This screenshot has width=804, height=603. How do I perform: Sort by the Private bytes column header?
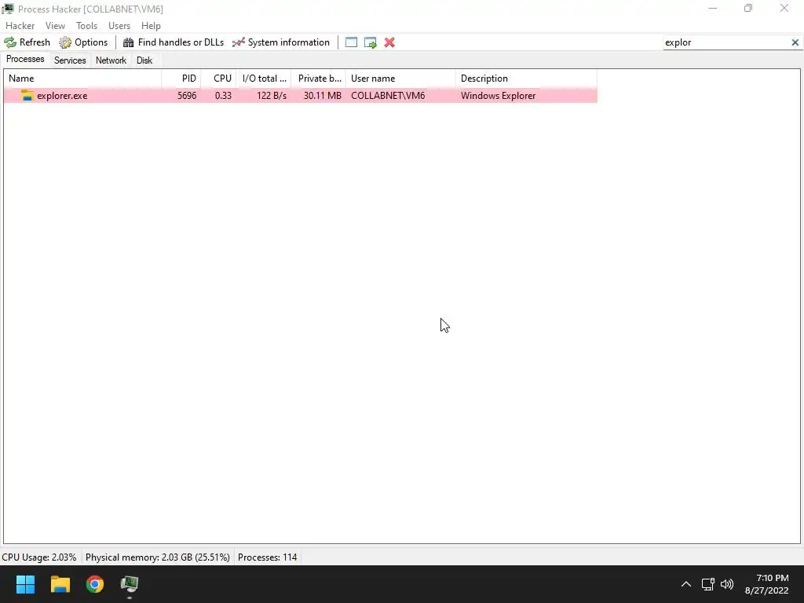[319, 79]
